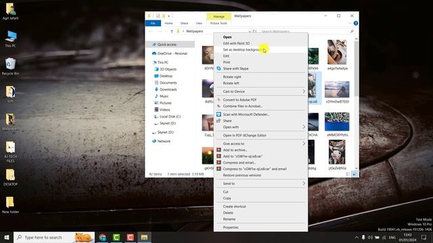Select This PC desktop icon
This screenshot has width=433, height=243.
click(x=11, y=39)
